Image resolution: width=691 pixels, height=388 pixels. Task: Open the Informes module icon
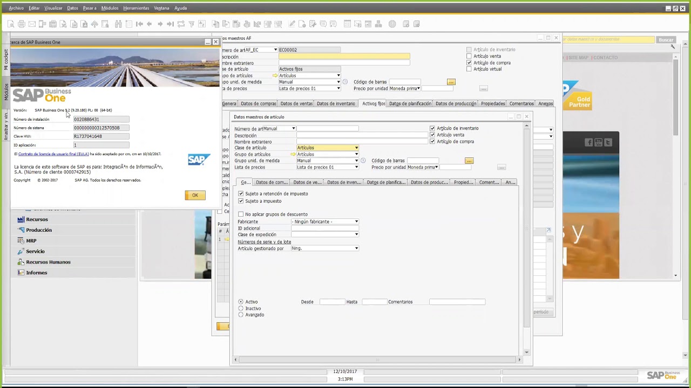coord(21,273)
